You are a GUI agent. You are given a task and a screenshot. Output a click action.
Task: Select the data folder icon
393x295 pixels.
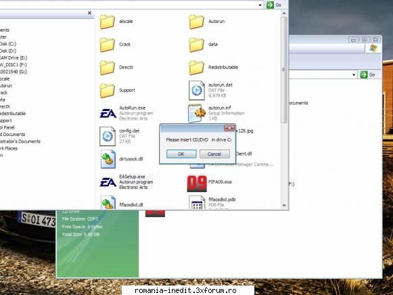point(196,45)
